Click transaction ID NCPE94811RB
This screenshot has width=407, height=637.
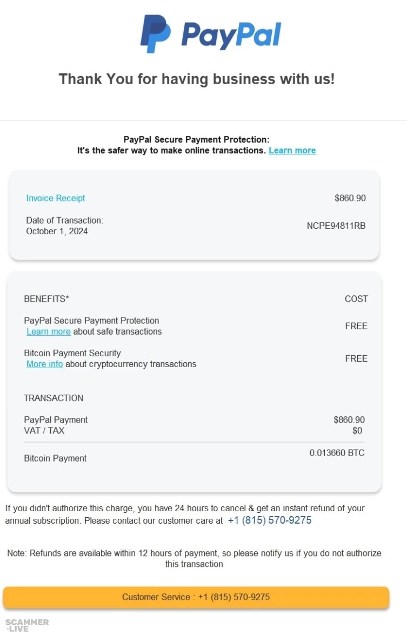pyautogui.click(x=336, y=226)
